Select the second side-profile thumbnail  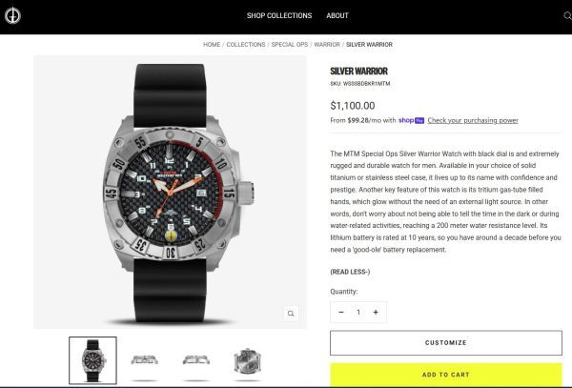tap(195, 360)
